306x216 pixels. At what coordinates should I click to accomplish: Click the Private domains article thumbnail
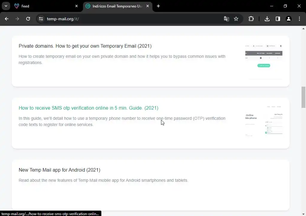264,61
